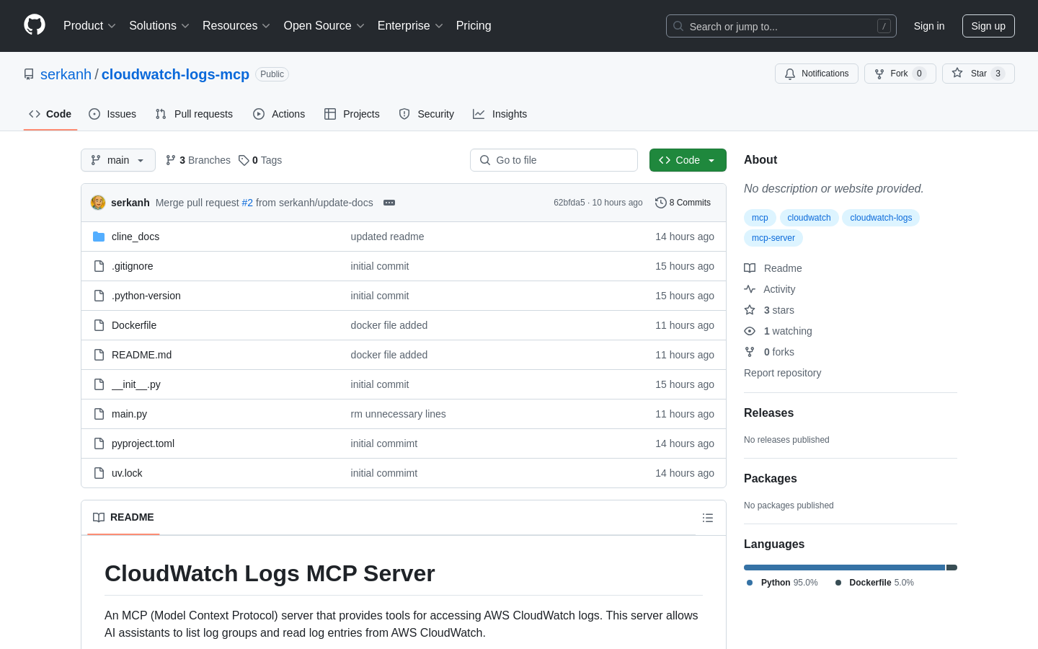The image size is (1038, 649).
Task: Switch to the Pull requests tab
Action: (x=194, y=114)
